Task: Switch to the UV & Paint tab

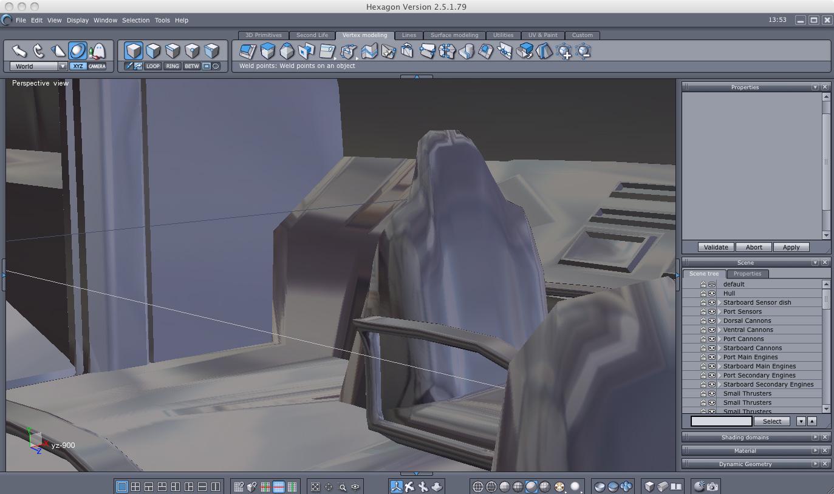Action: [x=542, y=35]
